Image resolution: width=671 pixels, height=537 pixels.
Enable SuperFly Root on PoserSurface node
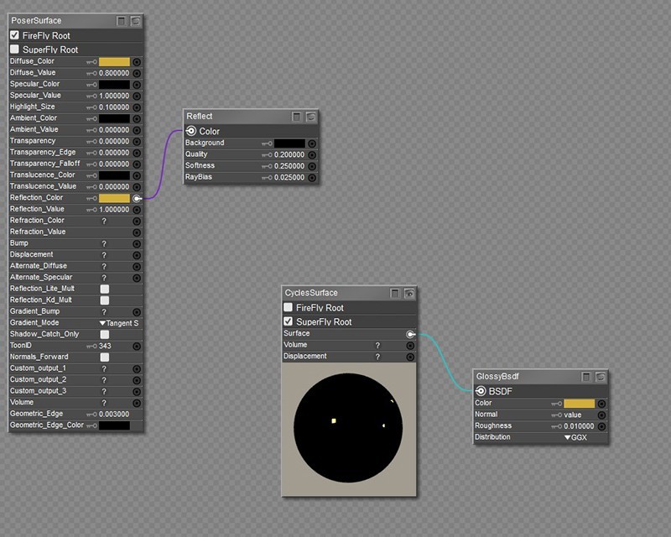pos(14,50)
